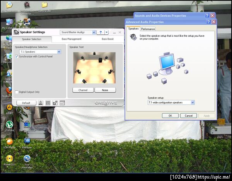Viewport: 232px width, 181px height.
Task: Open the µTorrent desktop icon
Action: [9, 126]
